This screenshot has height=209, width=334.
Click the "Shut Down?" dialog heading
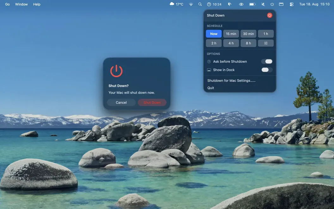tap(118, 86)
